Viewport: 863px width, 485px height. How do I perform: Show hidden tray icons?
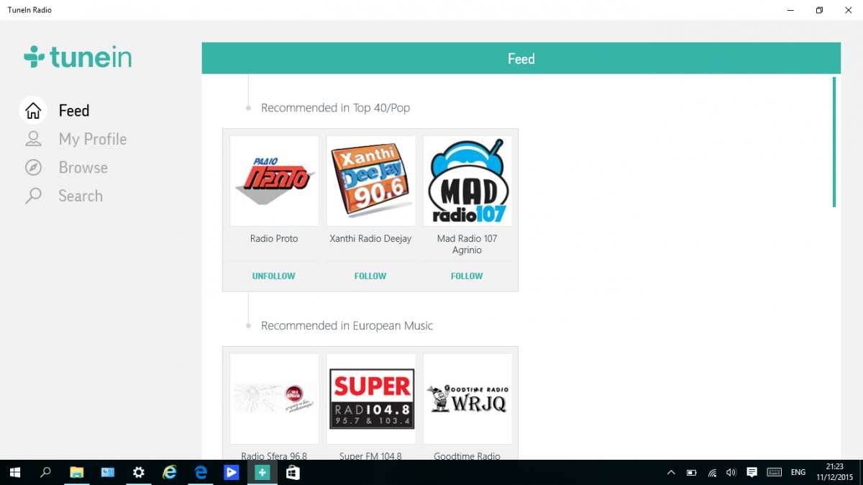pyautogui.click(x=671, y=473)
